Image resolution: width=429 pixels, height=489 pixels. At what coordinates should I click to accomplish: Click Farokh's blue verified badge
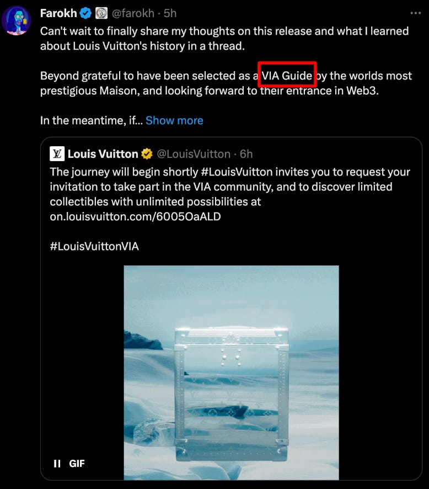[85, 13]
